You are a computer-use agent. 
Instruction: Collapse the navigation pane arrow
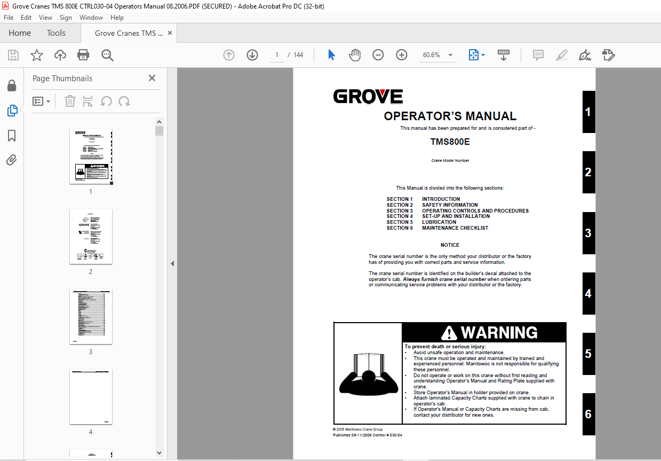tap(172, 264)
